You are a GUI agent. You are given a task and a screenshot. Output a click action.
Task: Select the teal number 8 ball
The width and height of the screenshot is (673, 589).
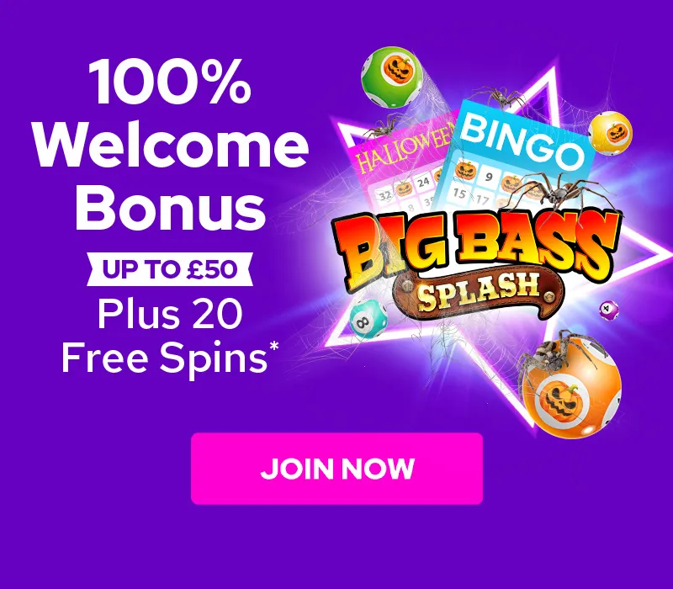point(368,318)
